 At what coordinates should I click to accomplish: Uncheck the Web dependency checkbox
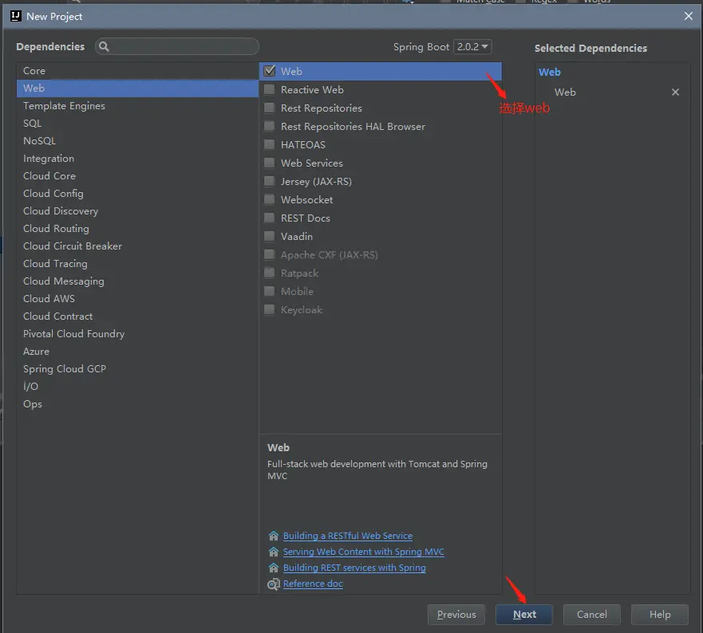tap(270, 71)
